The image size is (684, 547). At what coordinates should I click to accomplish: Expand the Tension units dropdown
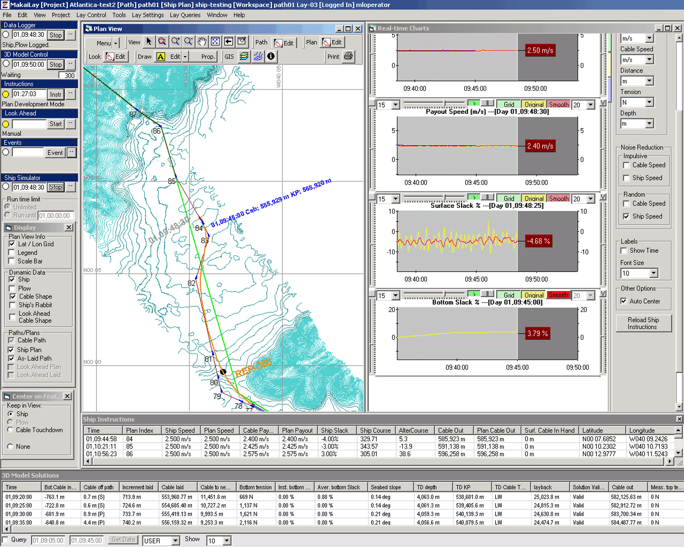(649, 102)
